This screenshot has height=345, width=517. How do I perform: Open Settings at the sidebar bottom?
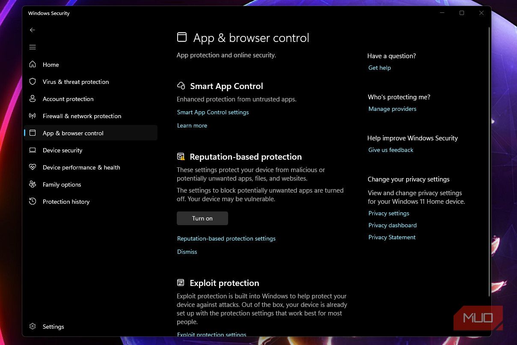coord(91,326)
